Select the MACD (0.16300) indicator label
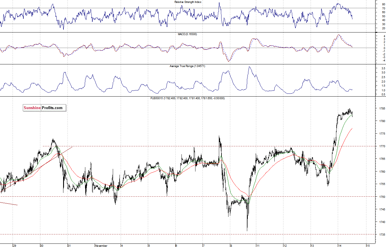 (187, 34)
